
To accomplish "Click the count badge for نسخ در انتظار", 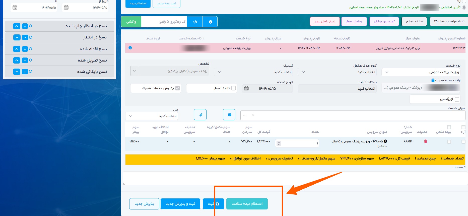I will click(x=25, y=37).
